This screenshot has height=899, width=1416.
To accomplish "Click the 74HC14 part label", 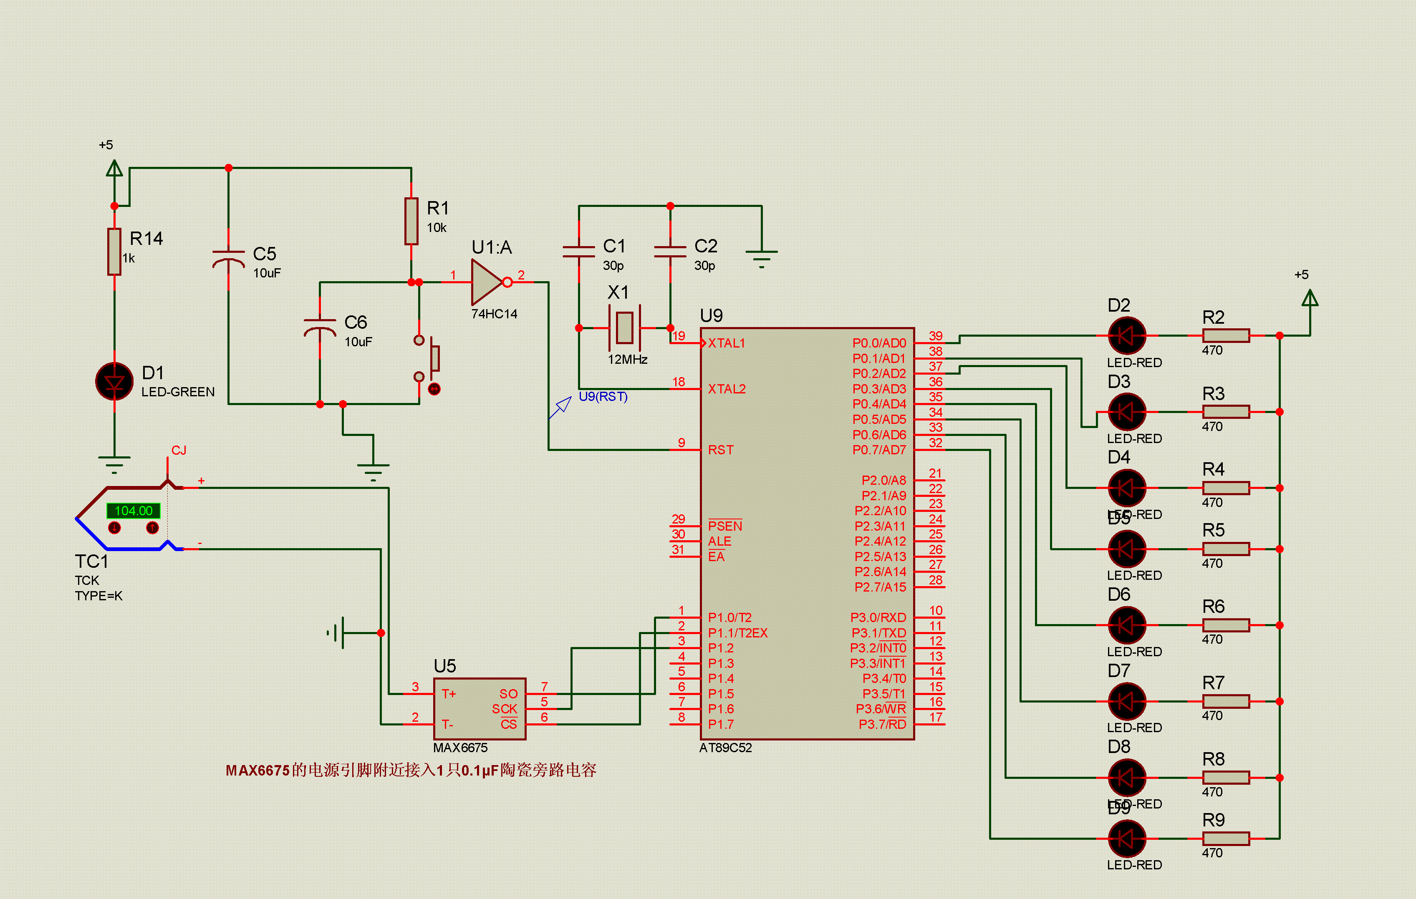I will click(x=494, y=314).
